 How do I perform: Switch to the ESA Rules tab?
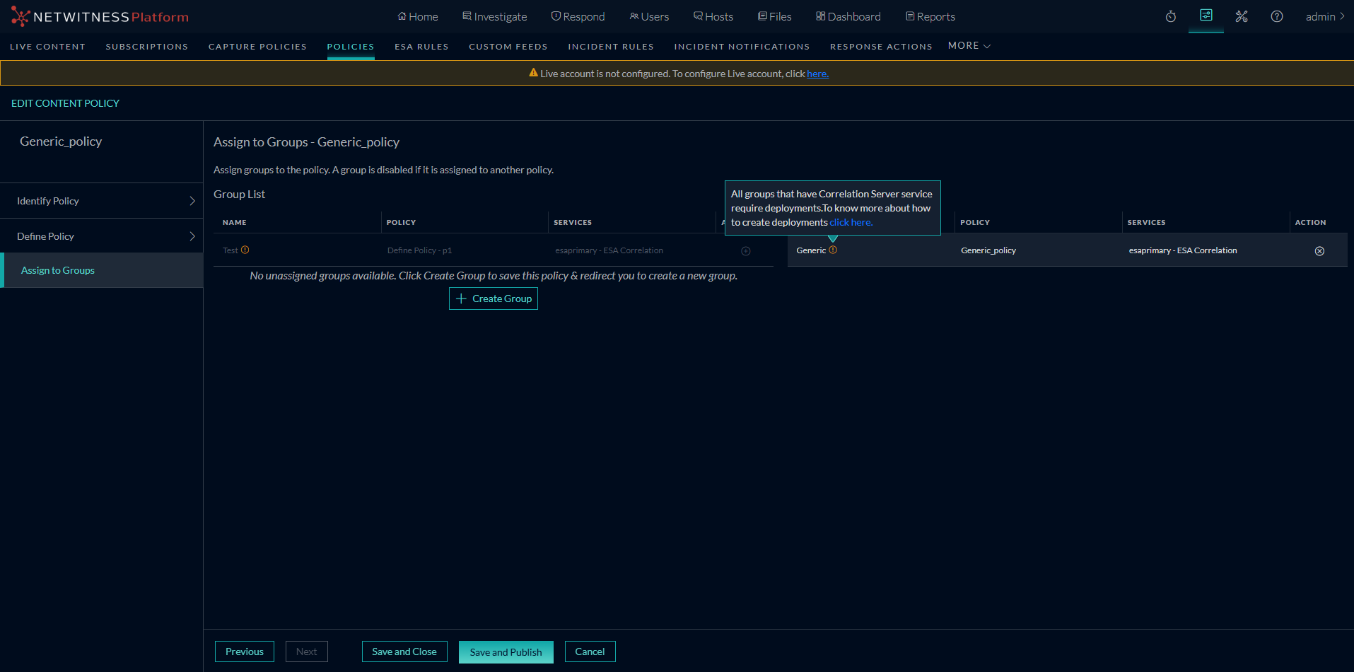tap(421, 47)
